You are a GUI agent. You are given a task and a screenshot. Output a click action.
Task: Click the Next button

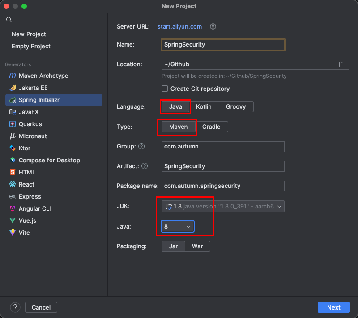coord(333,307)
